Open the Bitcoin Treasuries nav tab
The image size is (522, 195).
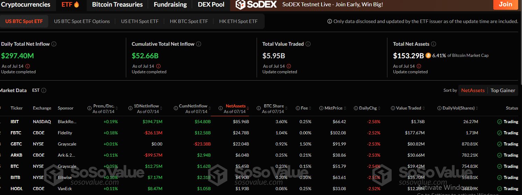point(117,5)
